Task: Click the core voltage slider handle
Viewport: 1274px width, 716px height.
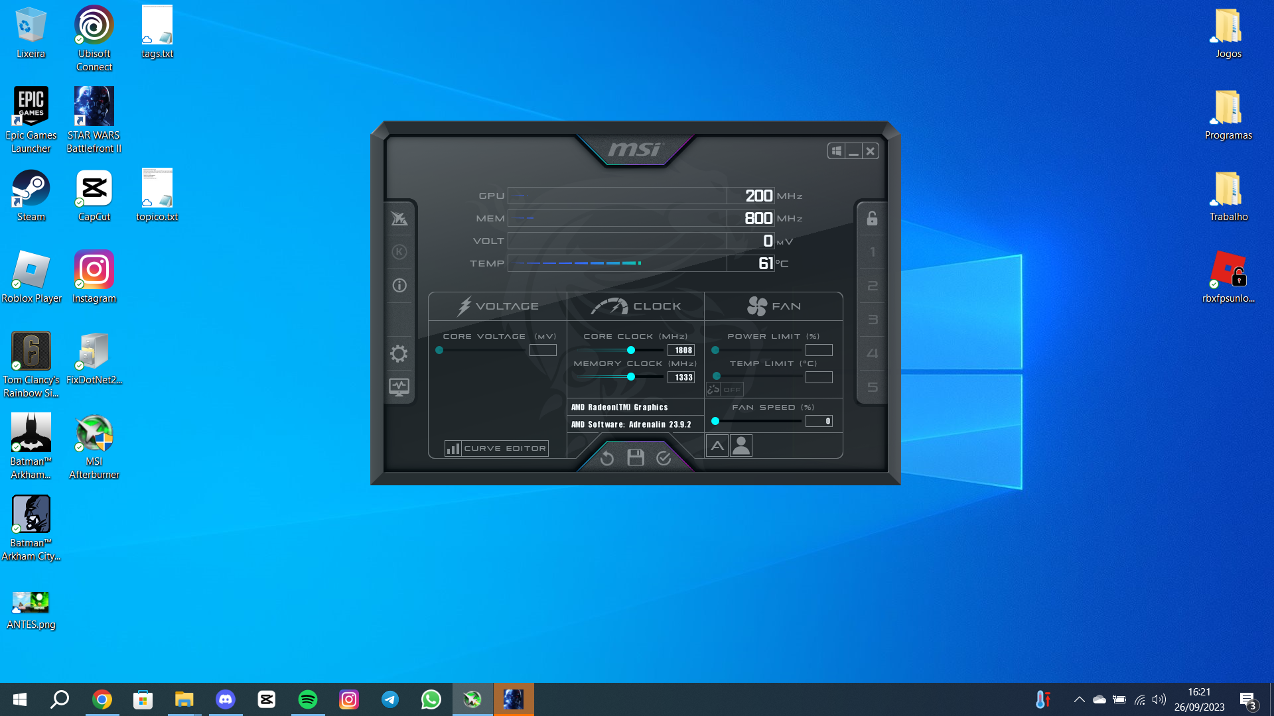Action: (x=439, y=350)
